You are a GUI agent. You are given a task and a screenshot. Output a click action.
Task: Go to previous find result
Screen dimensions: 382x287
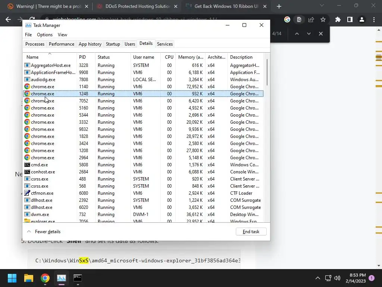(297, 34)
